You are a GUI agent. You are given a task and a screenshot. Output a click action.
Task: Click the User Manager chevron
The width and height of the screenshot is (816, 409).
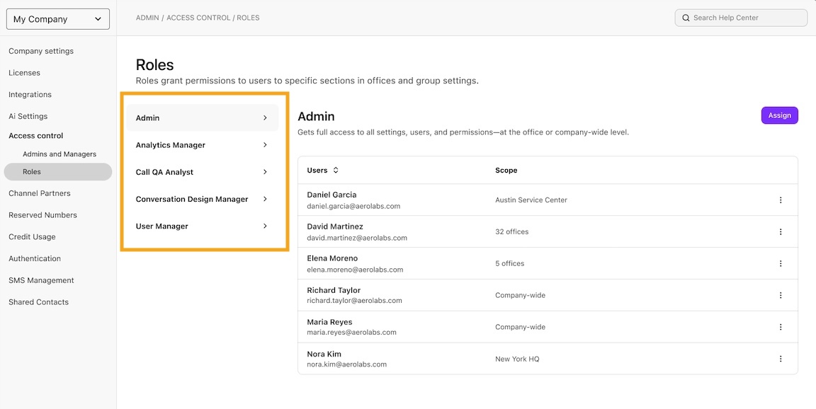[265, 226]
